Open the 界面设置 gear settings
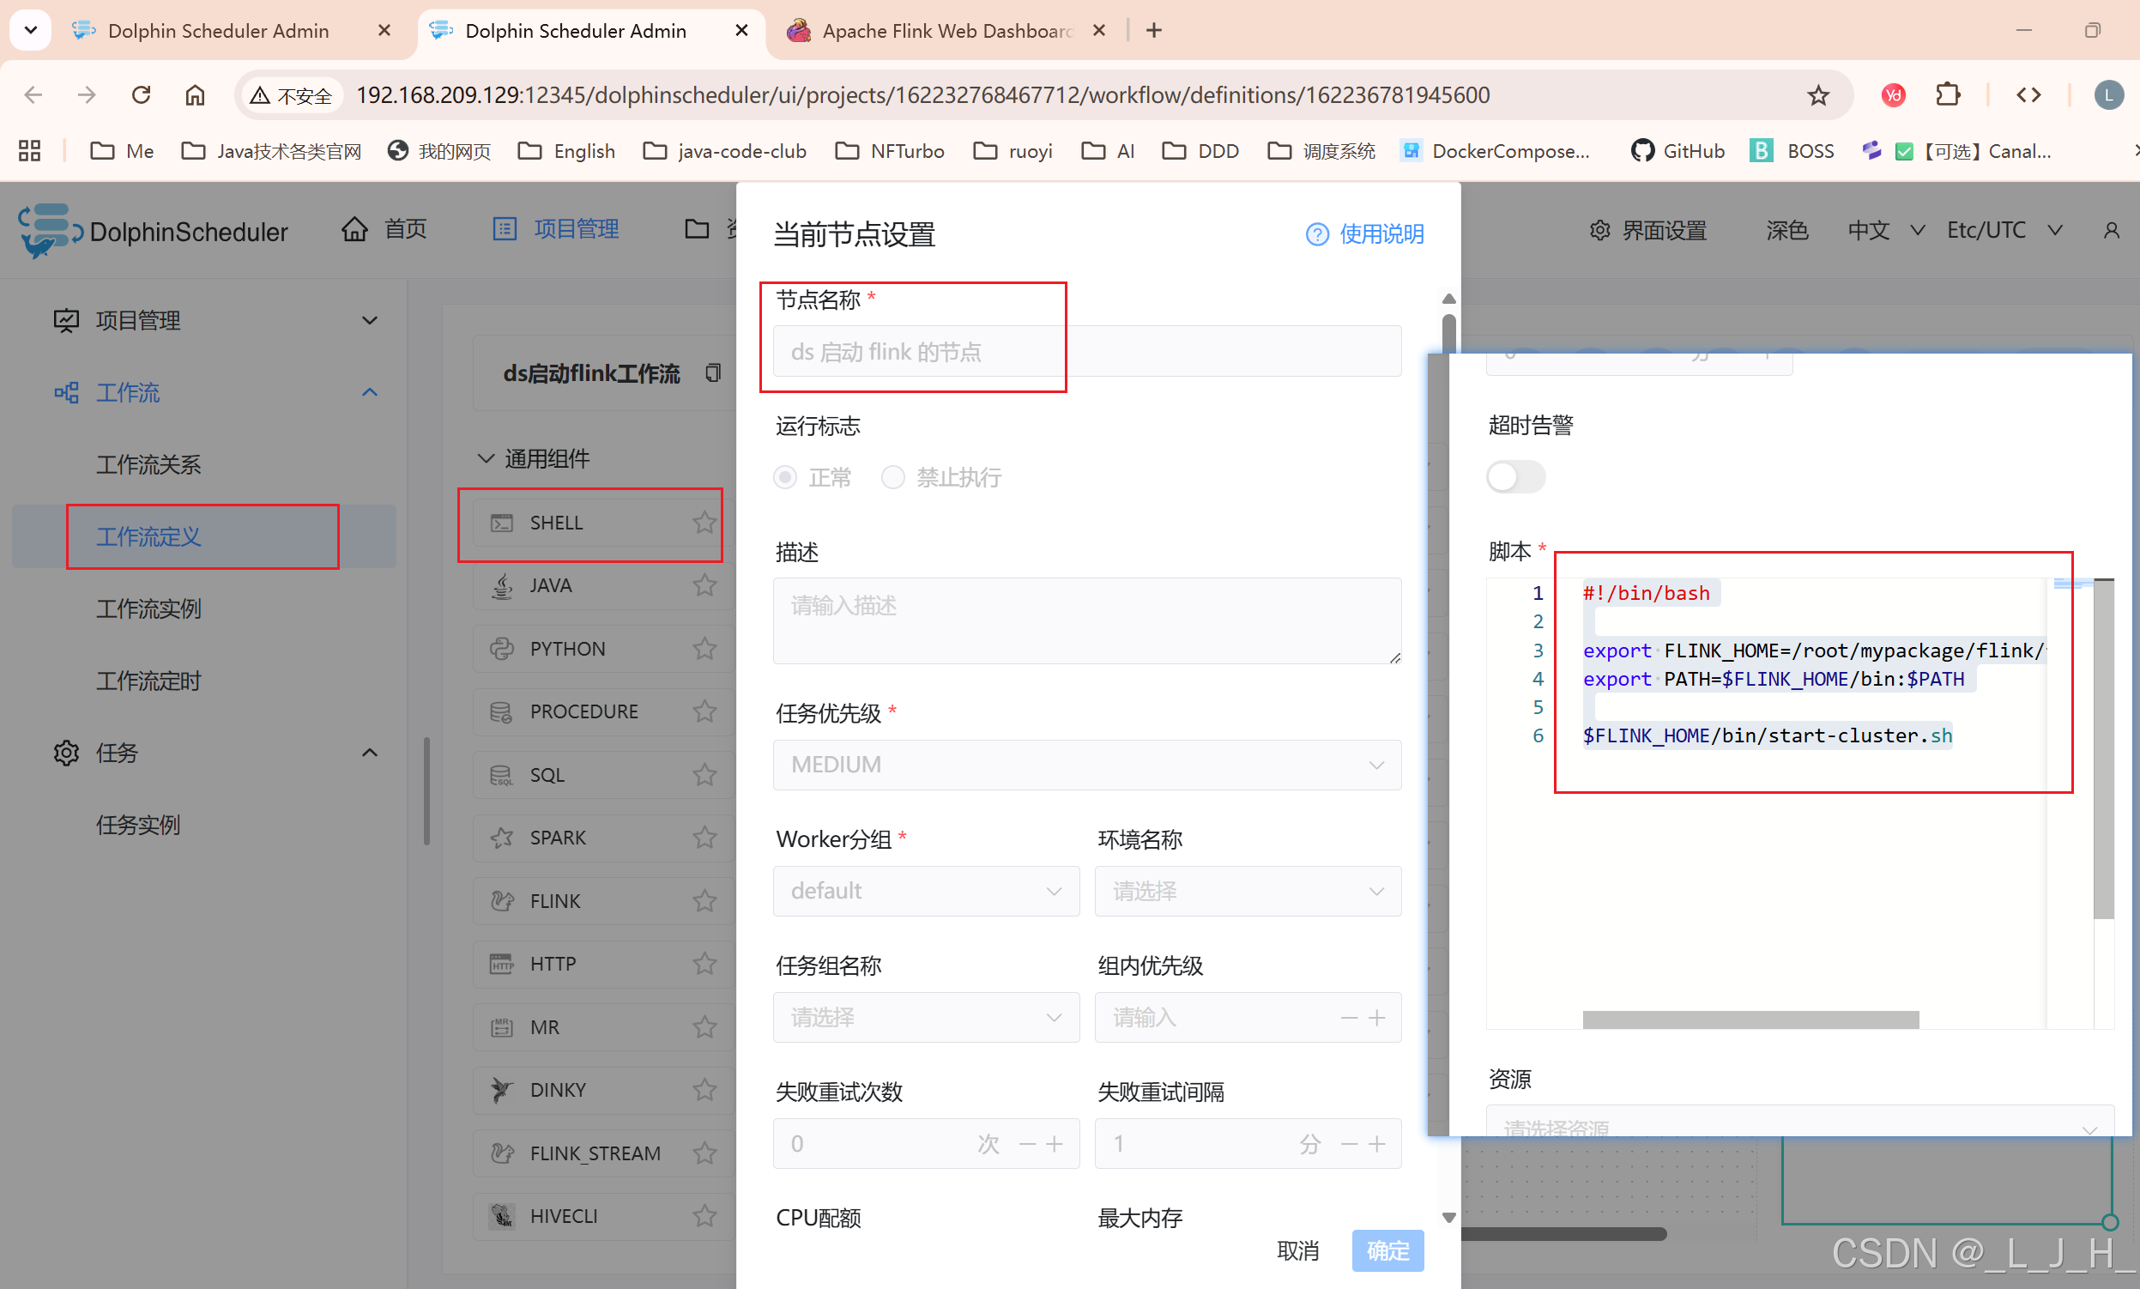The width and height of the screenshot is (2140, 1289). (x=1599, y=230)
